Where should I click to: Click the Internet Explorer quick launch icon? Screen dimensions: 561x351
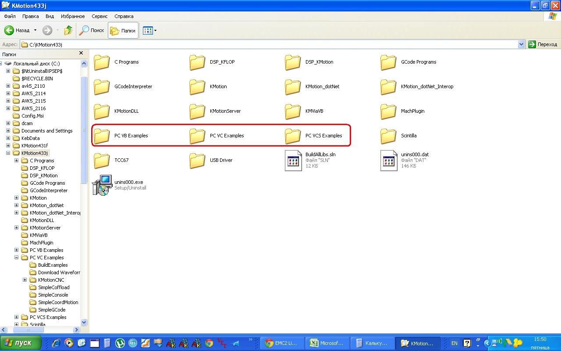pyautogui.click(x=57, y=343)
